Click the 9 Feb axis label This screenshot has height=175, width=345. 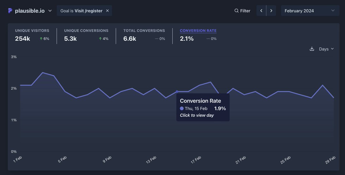[107, 160]
